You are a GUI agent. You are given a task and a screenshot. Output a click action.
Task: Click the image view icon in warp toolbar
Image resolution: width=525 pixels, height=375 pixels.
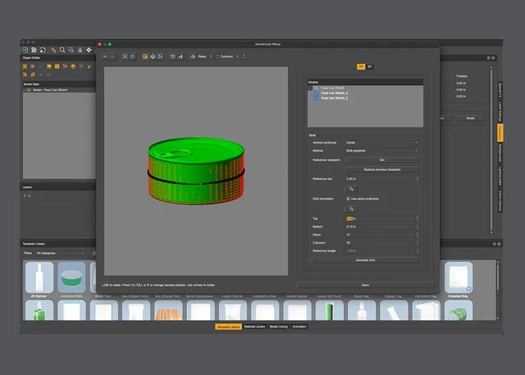(x=160, y=56)
